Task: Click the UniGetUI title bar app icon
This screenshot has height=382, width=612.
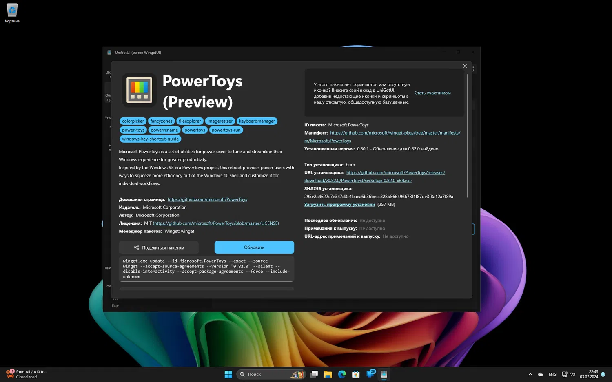Action: [x=109, y=53]
